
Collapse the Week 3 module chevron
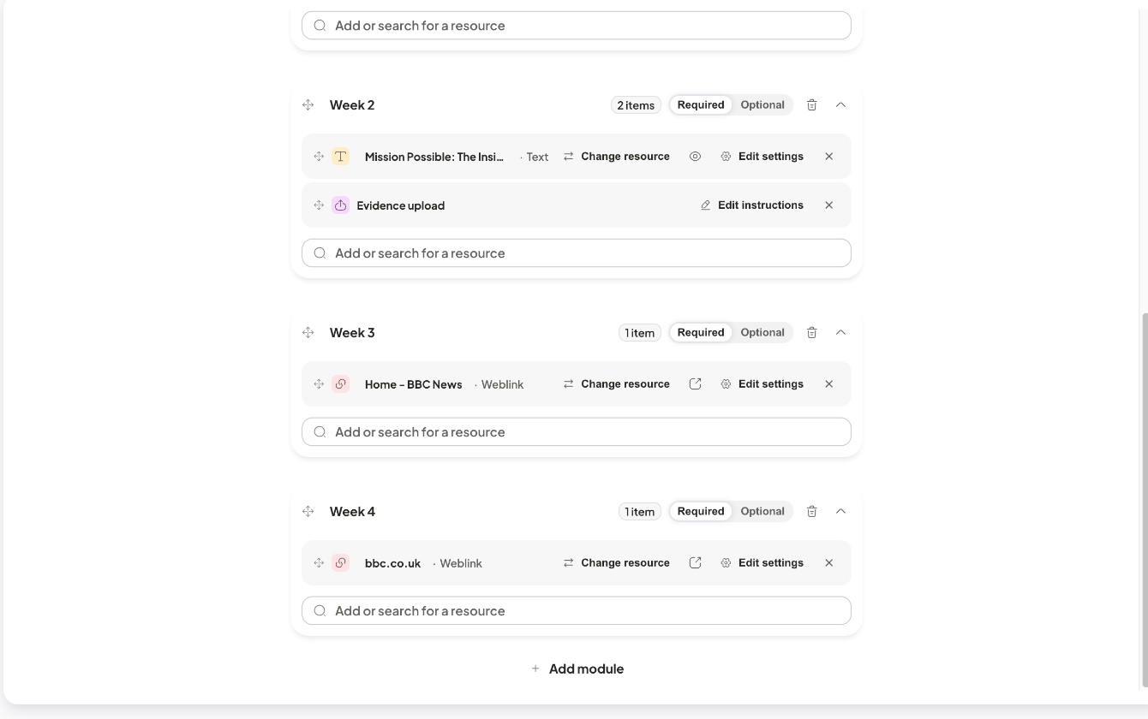pyautogui.click(x=840, y=333)
